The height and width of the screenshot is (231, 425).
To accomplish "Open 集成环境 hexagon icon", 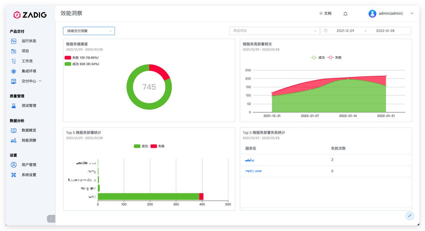I will tap(14, 71).
